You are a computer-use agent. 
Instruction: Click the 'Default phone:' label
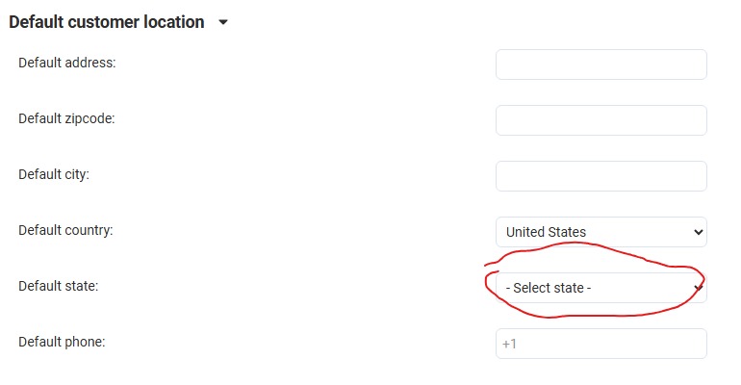point(62,342)
